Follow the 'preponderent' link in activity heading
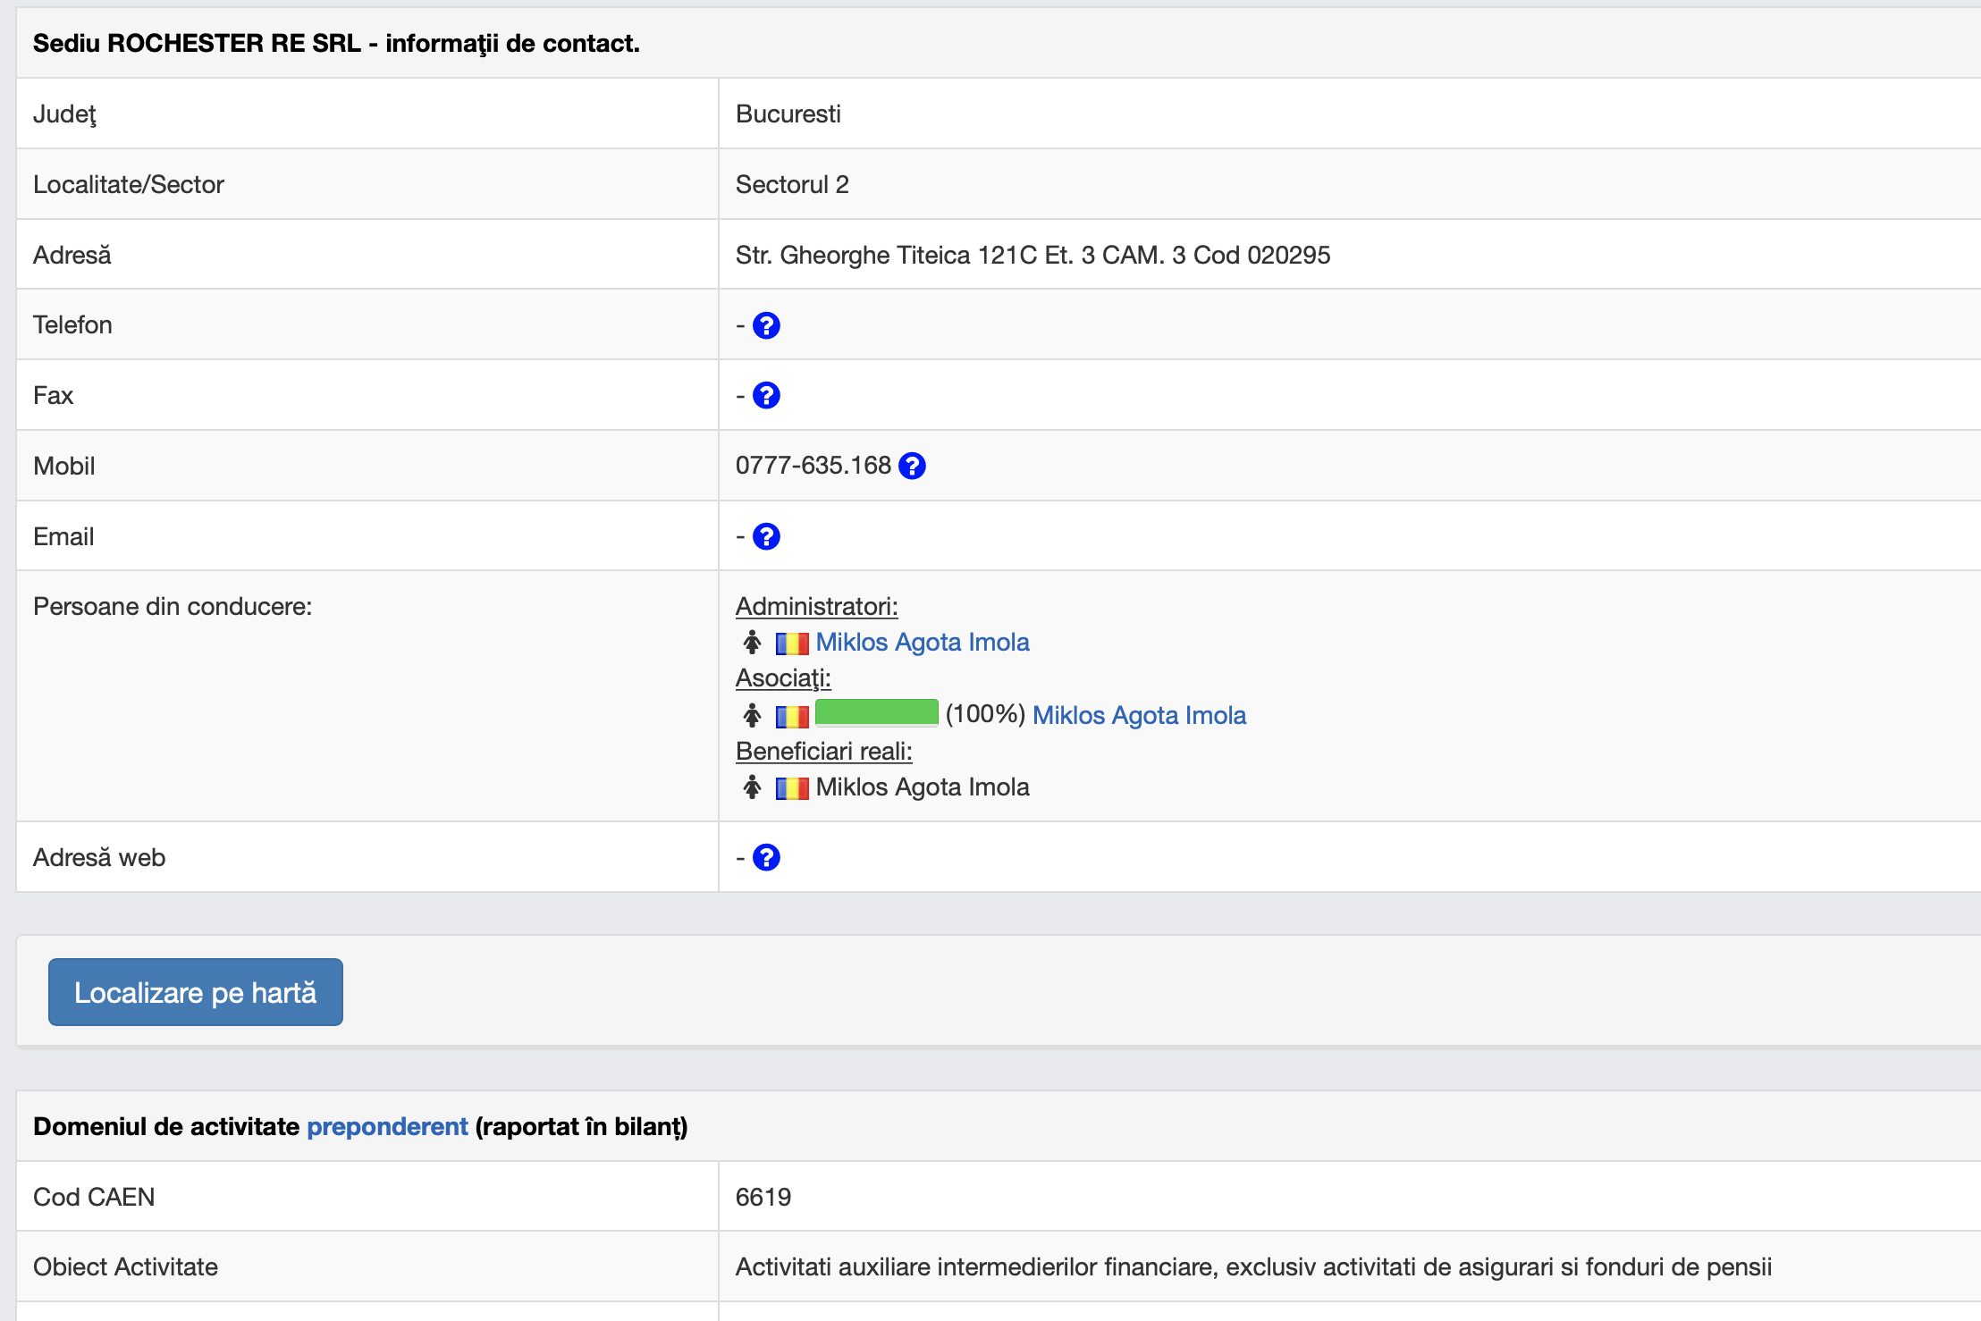Screen dimensions: 1981x1321 click(387, 1126)
